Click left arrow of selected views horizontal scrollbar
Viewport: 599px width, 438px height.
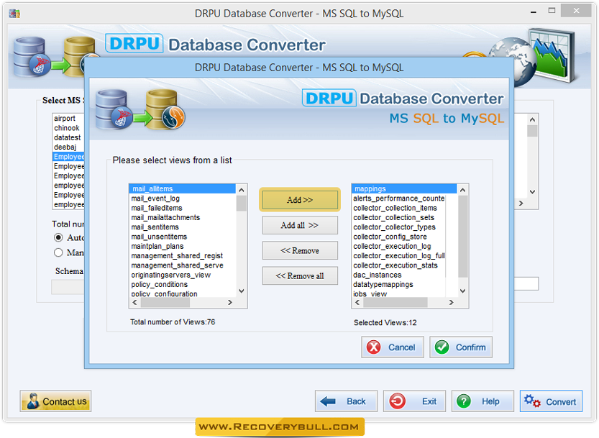[357, 302]
